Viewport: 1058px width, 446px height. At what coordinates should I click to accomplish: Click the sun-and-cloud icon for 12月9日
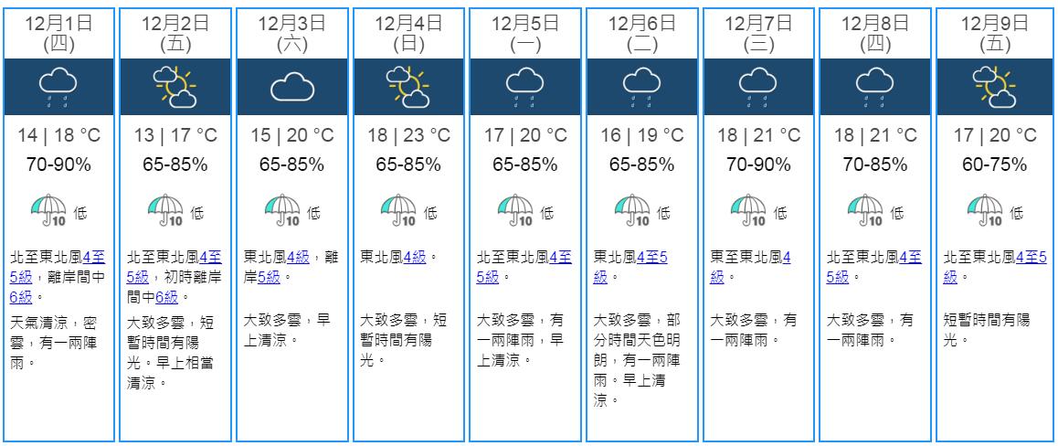(x=992, y=86)
